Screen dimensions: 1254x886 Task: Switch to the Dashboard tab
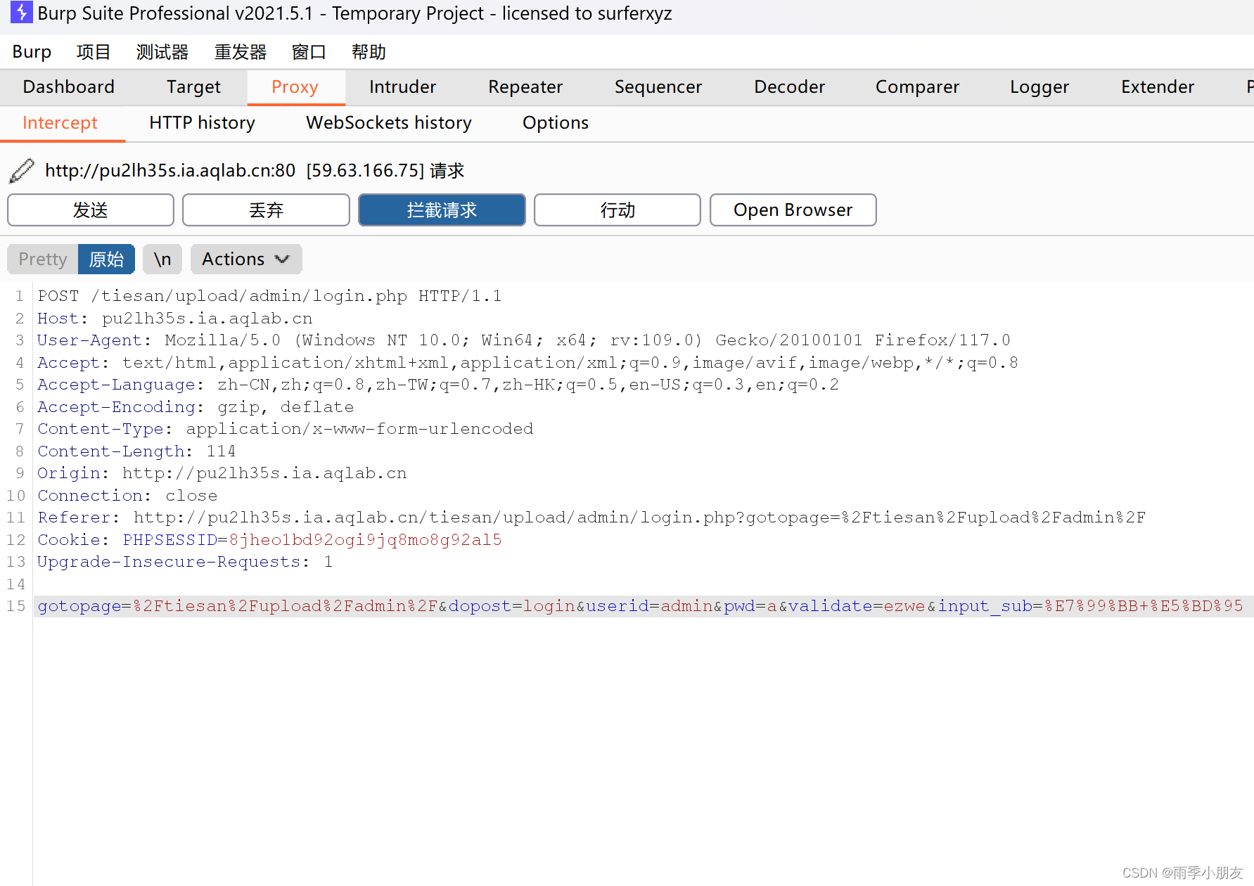point(68,87)
